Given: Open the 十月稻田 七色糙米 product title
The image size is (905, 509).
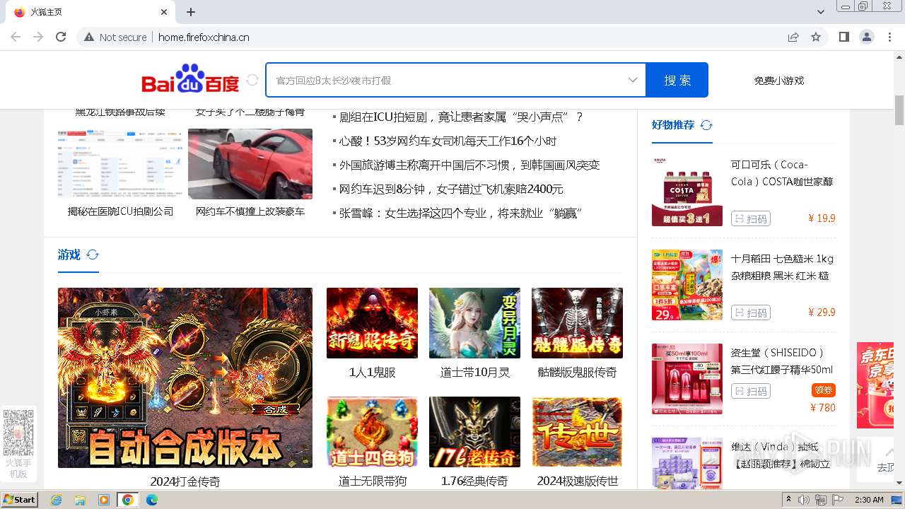Looking at the screenshot, I should [782, 267].
